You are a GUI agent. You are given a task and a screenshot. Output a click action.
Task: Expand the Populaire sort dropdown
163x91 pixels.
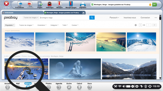click(10, 25)
